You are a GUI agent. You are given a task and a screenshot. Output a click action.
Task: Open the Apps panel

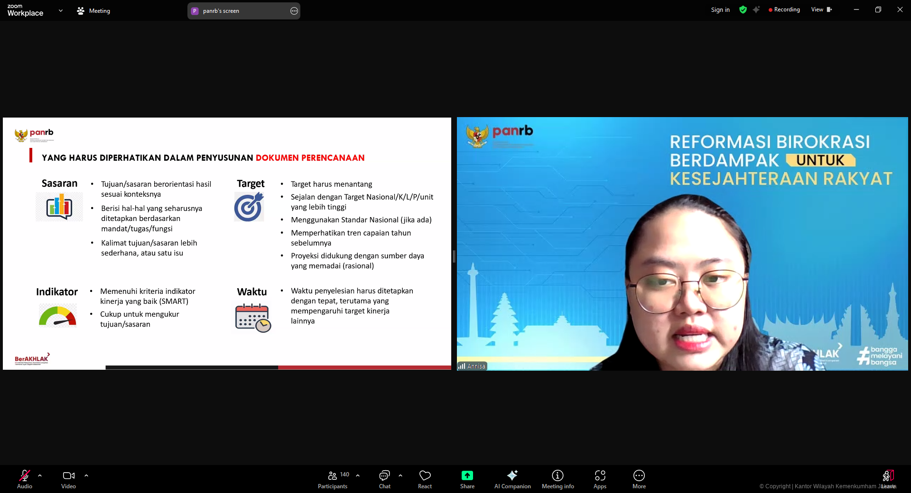point(600,478)
